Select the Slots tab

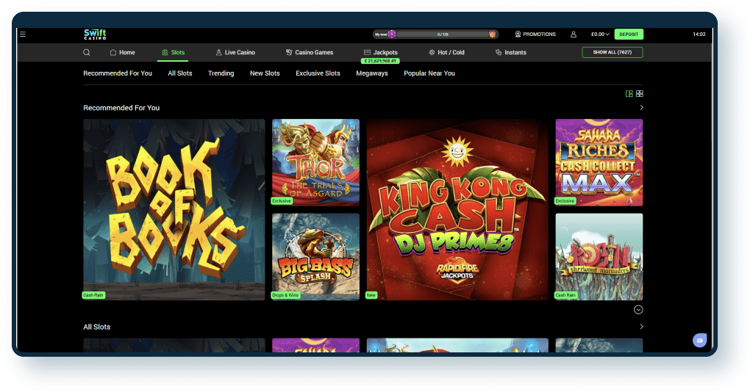173,52
